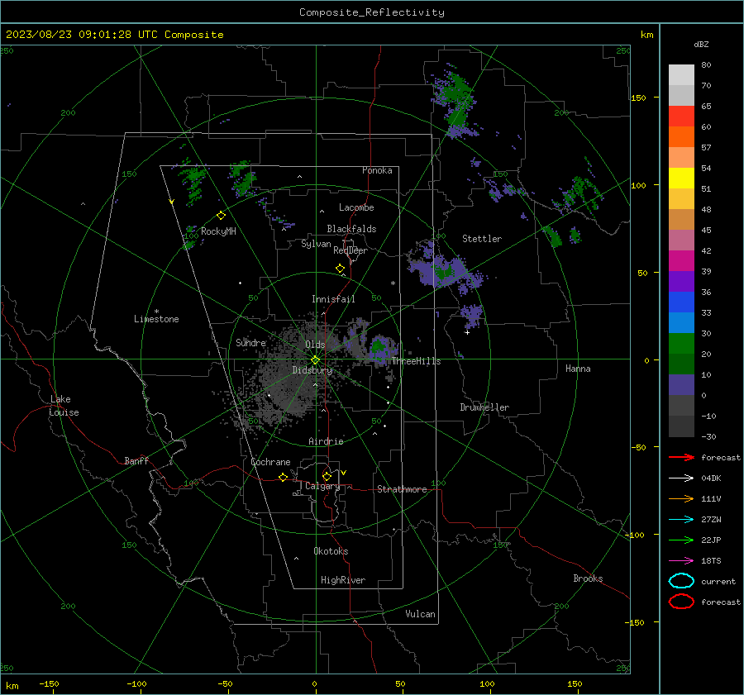This screenshot has width=744, height=695.
Task: Click the green 30–20 dBZ color swatch
Action: [x=681, y=344]
